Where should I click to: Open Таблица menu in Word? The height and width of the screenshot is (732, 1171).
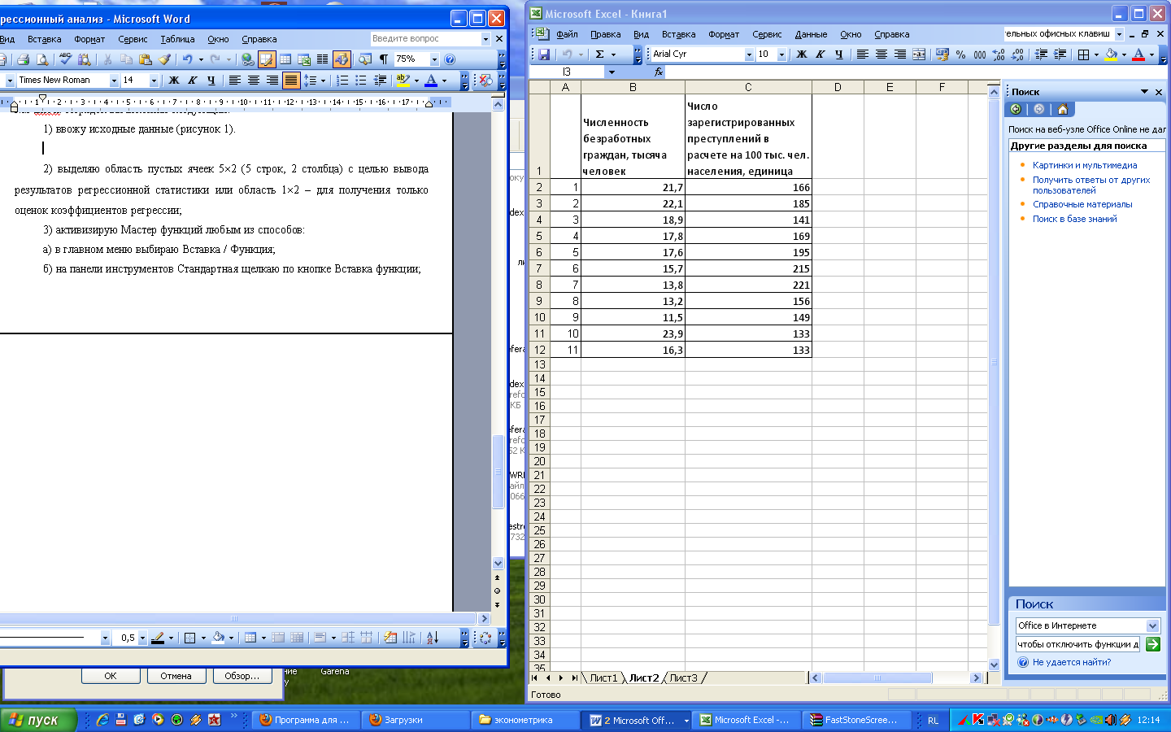pyautogui.click(x=177, y=39)
